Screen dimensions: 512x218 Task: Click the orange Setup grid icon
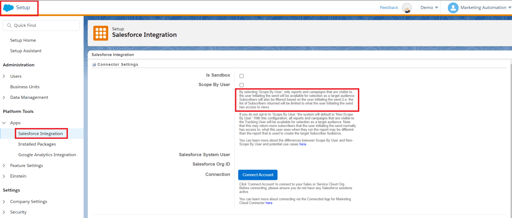[101, 33]
